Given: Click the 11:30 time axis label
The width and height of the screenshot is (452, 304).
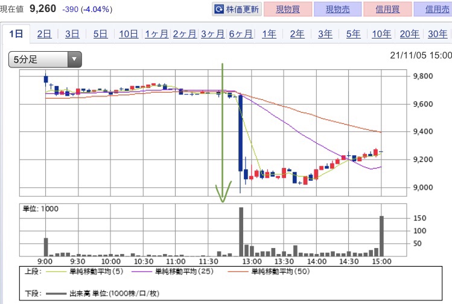Looking at the screenshot, I should pos(208,262).
